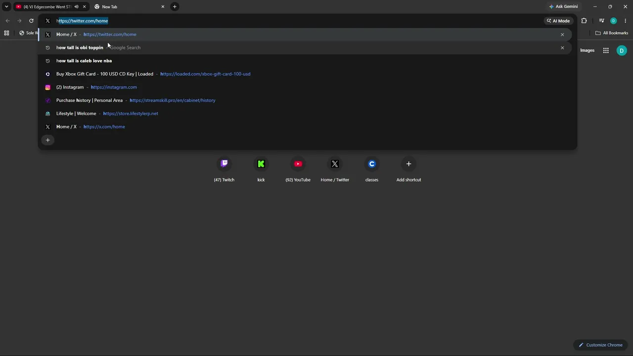Open the Twitch shortcut
The height and width of the screenshot is (356, 633).
[224, 169]
